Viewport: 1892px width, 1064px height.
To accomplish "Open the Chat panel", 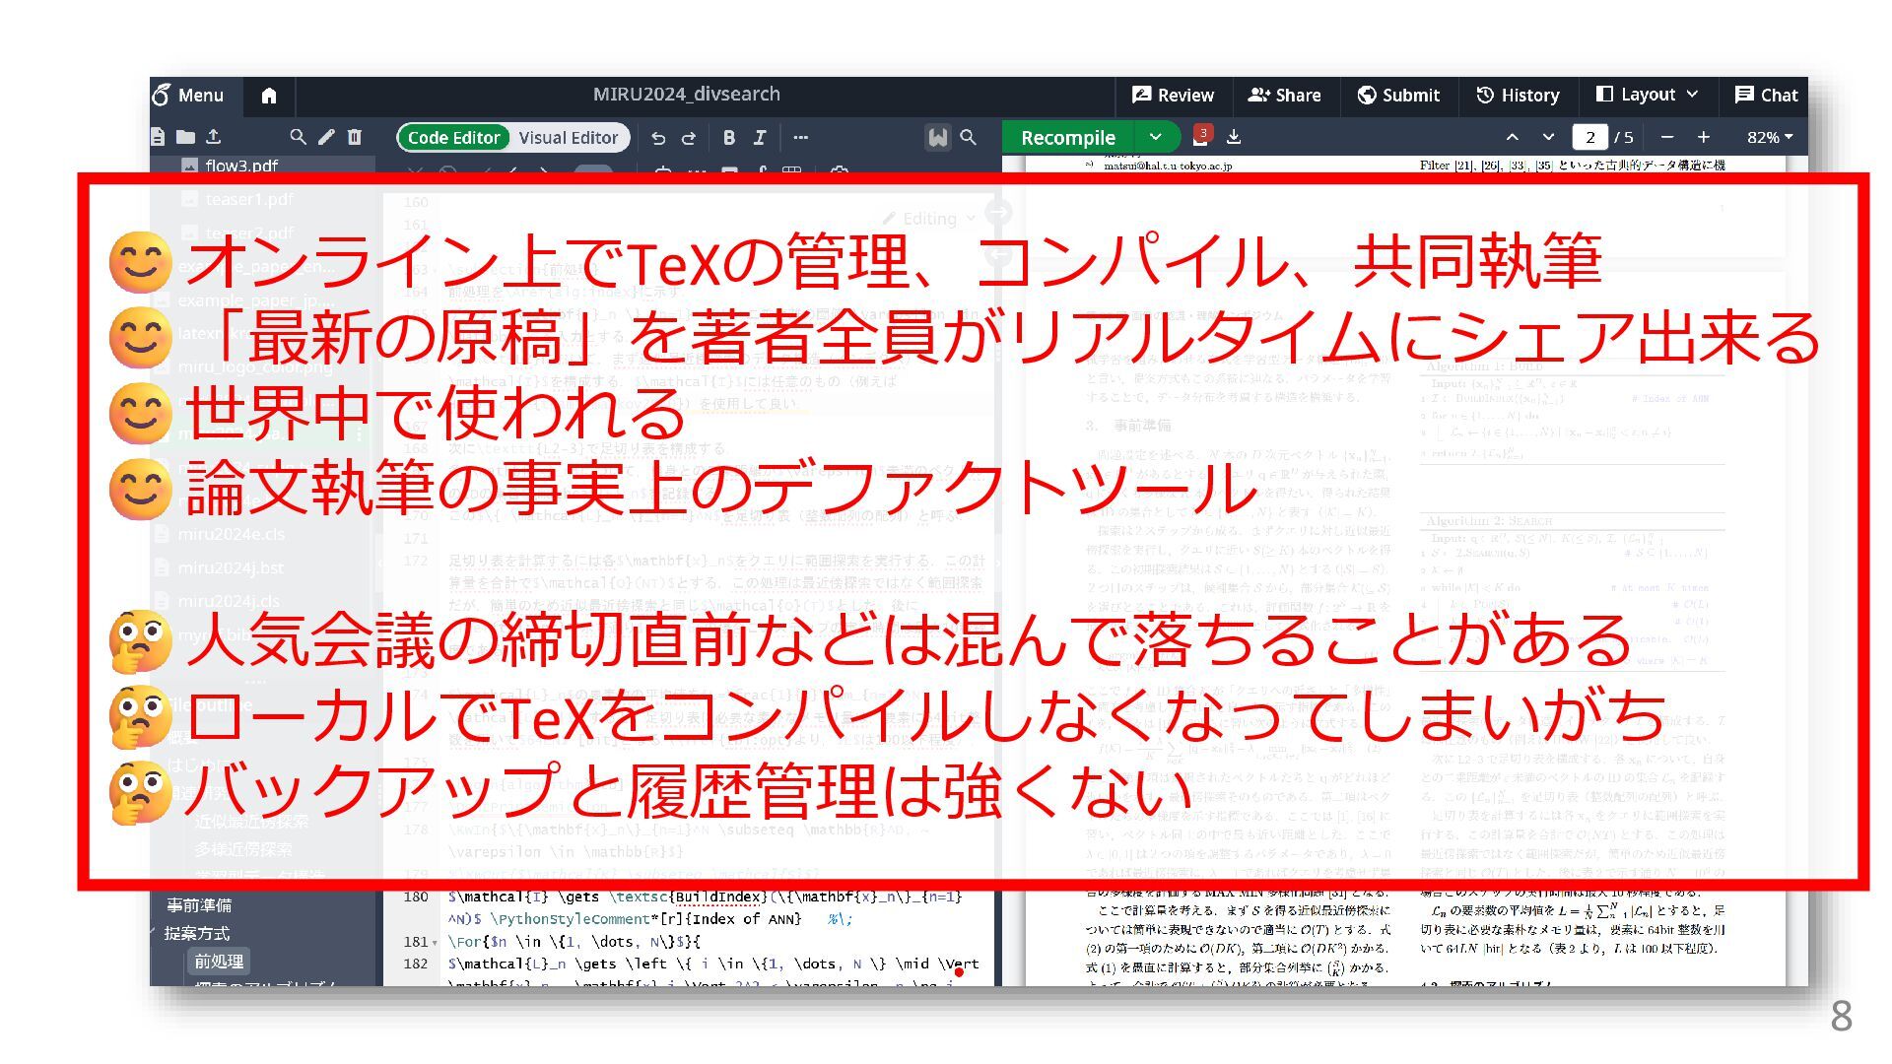I will tap(1766, 96).
